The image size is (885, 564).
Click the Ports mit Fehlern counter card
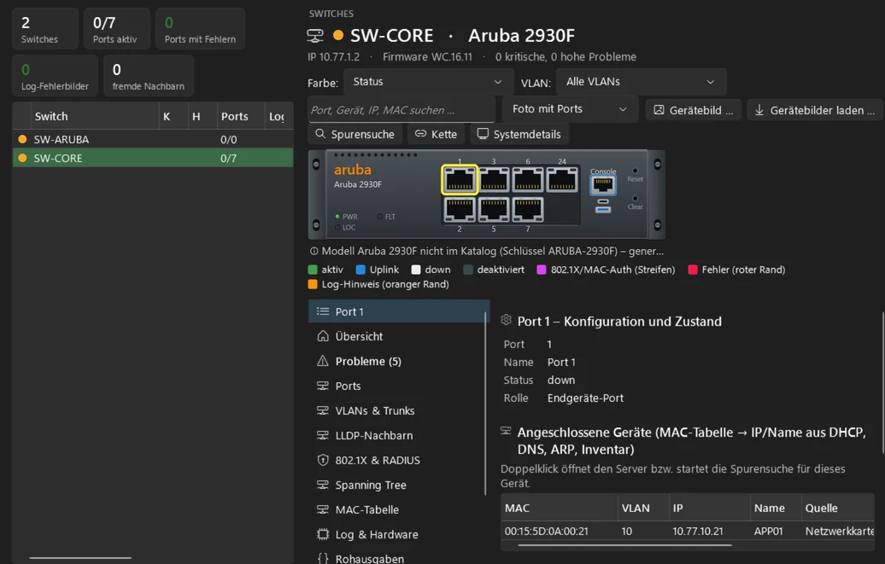coord(201,29)
